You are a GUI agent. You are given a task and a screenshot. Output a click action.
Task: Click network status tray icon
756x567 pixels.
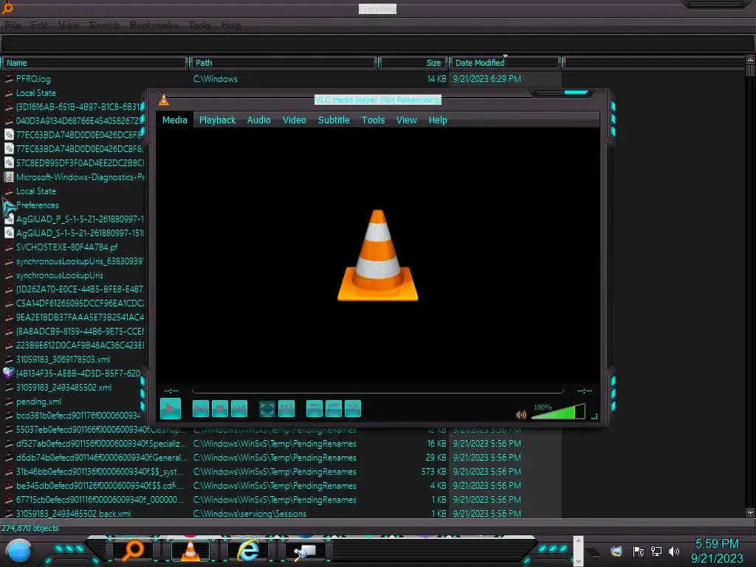point(656,551)
